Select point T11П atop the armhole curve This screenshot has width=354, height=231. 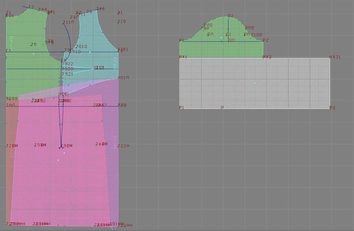coord(63,23)
